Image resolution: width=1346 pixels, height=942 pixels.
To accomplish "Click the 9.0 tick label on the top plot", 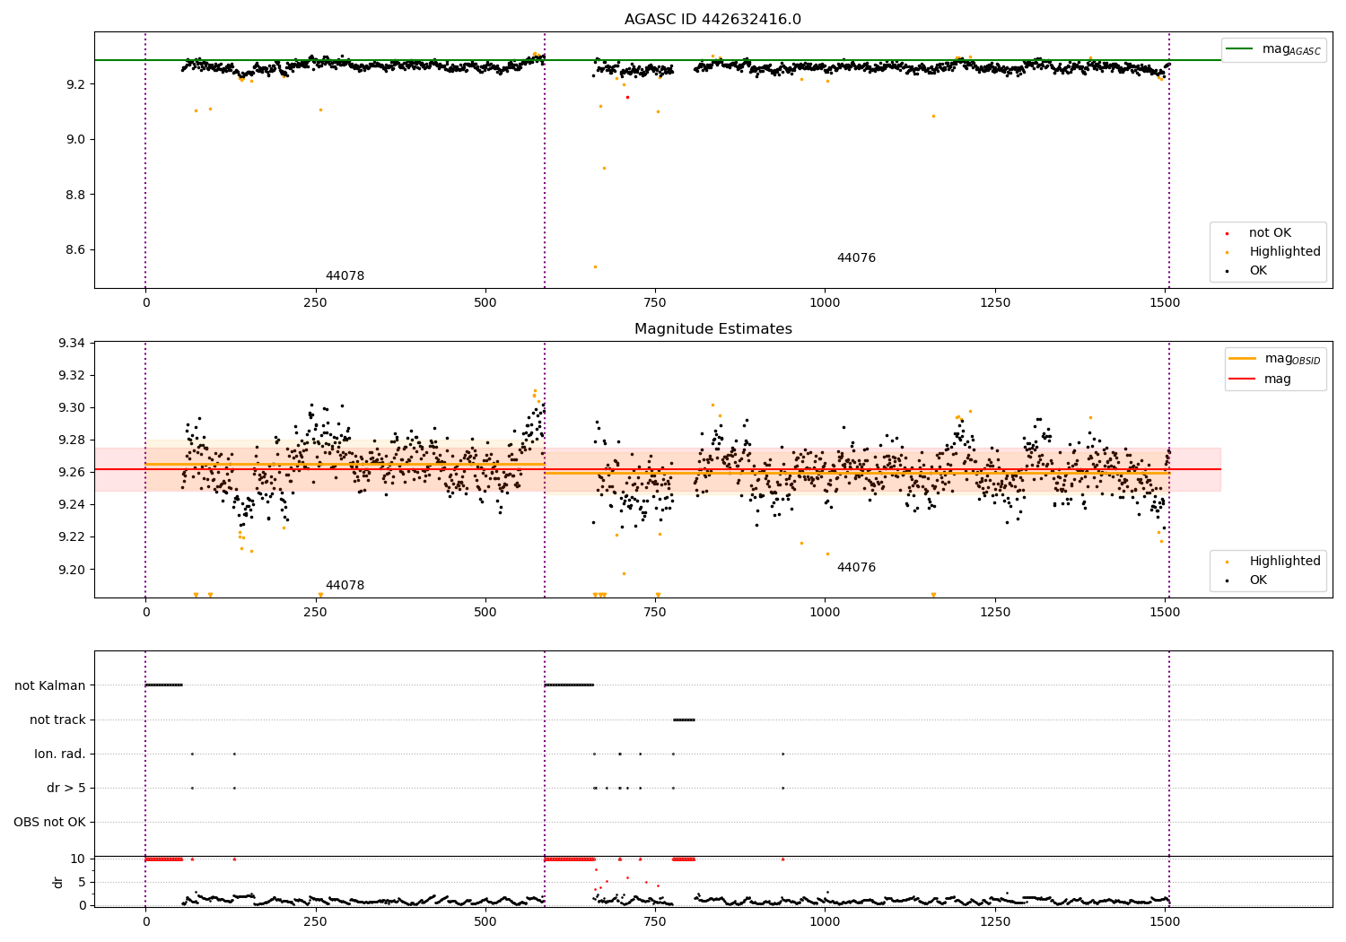I will click(x=74, y=140).
